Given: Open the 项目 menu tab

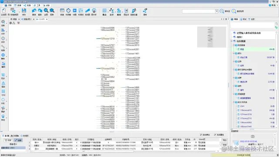Looking at the screenshot, I should [x=8, y=5].
